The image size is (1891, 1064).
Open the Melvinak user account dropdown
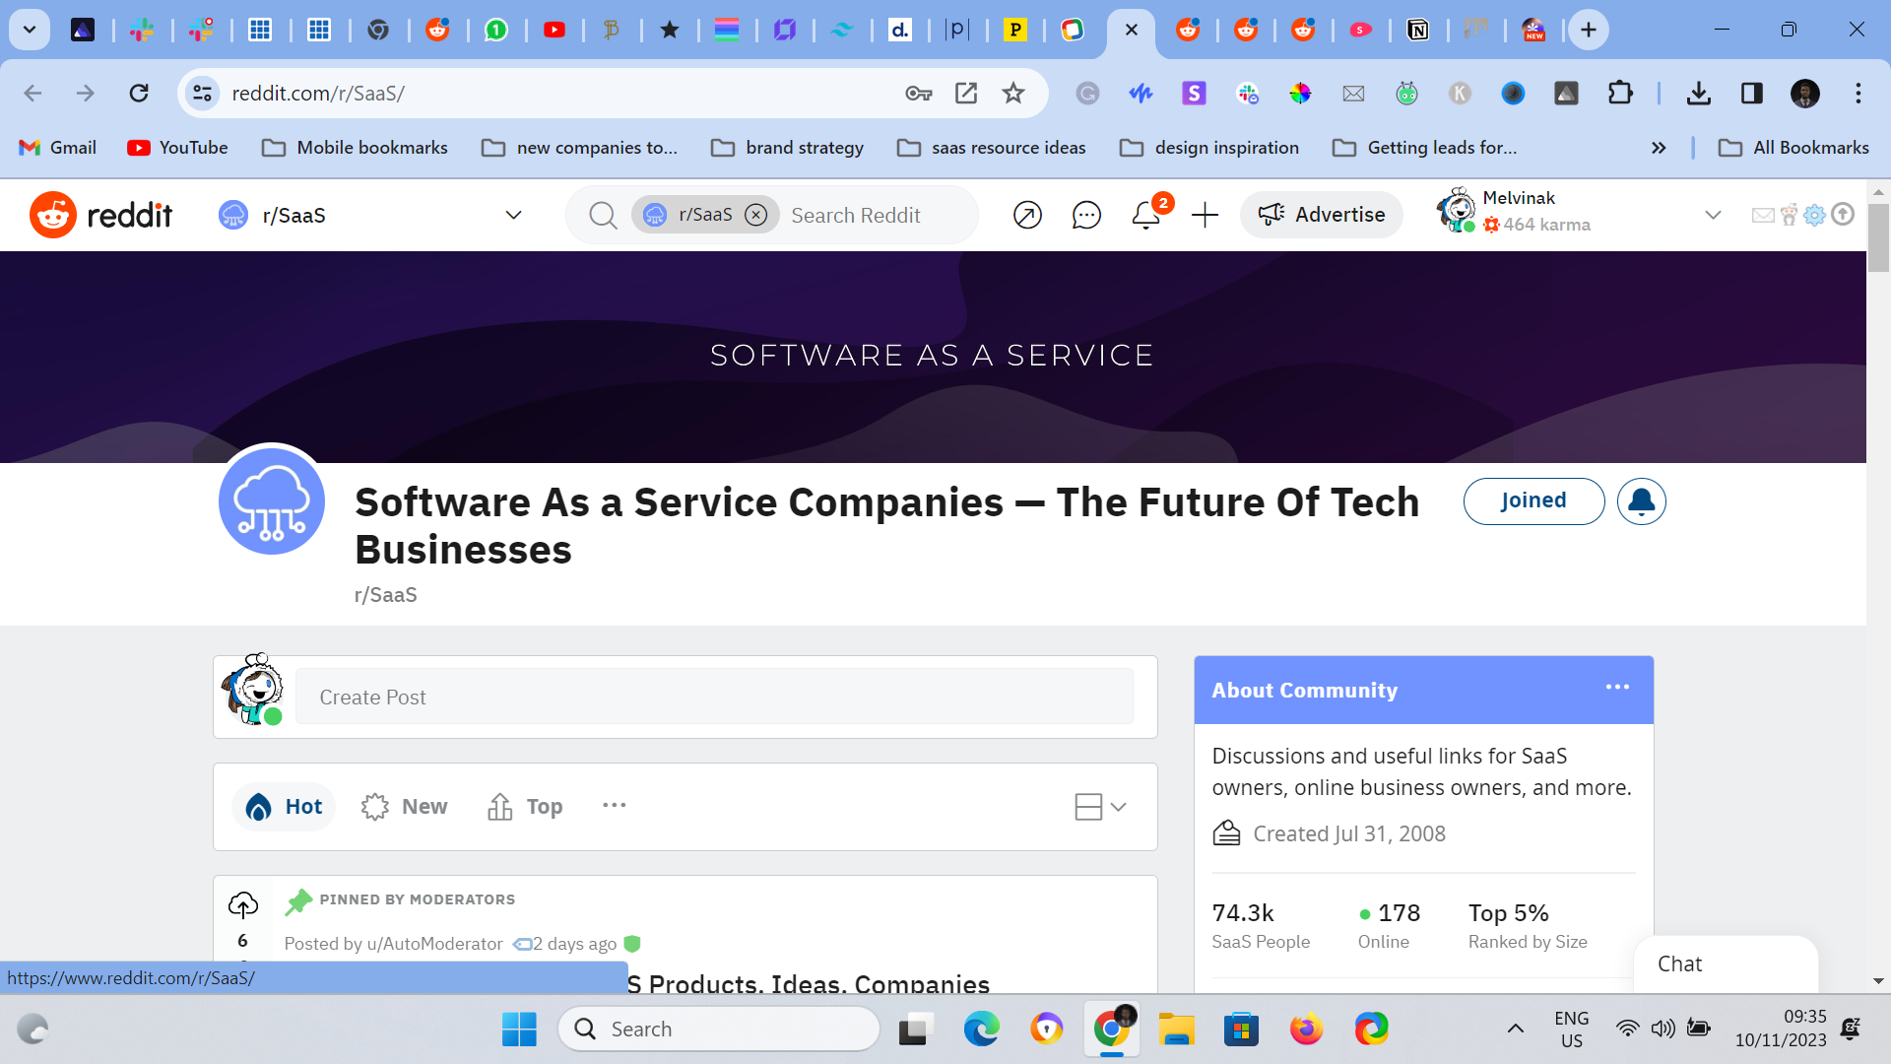pos(1713,215)
